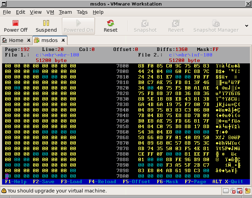Click offset address 78A0

coord(123,176)
